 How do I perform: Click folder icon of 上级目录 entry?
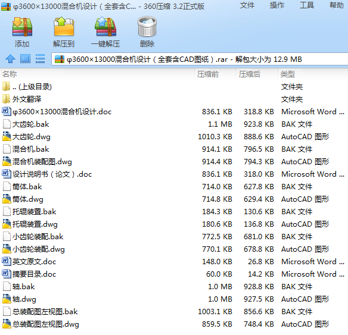pos(6,86)
